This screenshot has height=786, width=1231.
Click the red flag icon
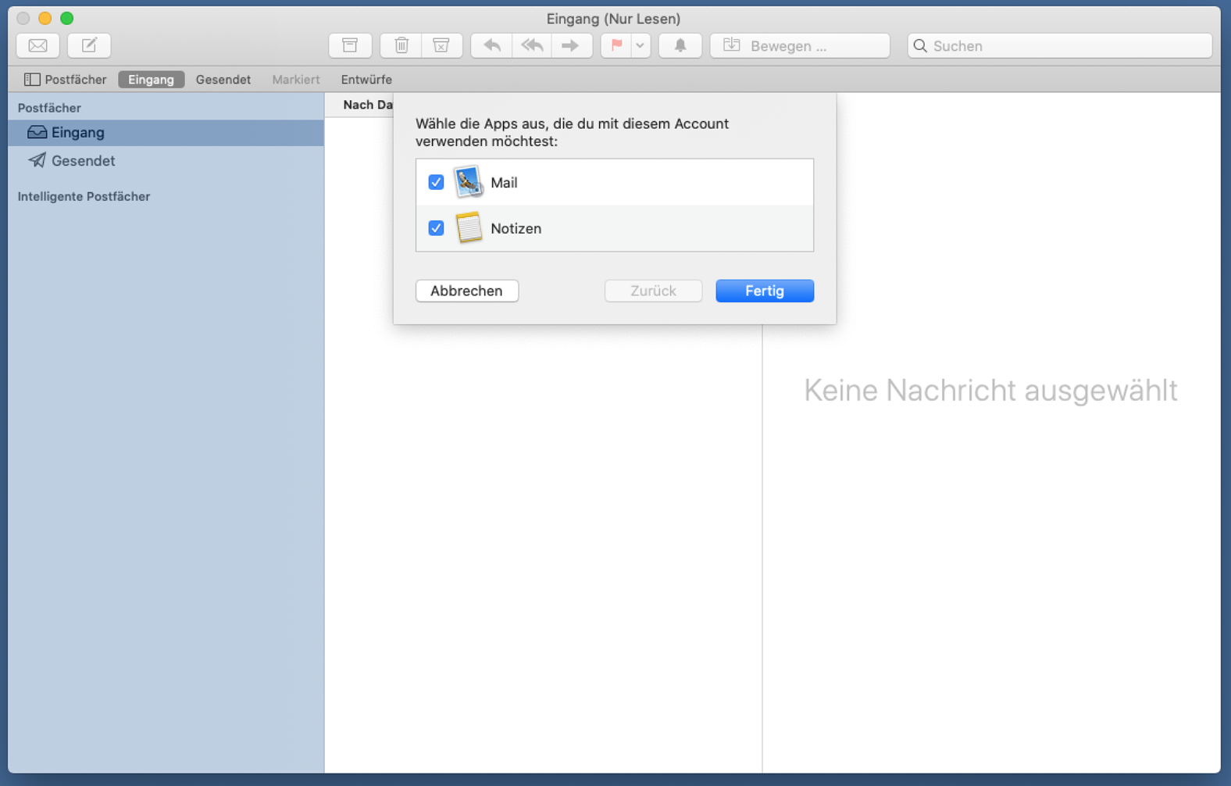tap(616, 45)
